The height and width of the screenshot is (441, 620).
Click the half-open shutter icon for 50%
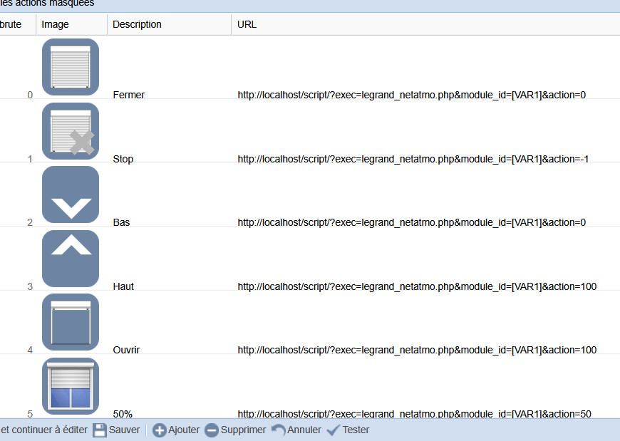[x=71, y=386]
